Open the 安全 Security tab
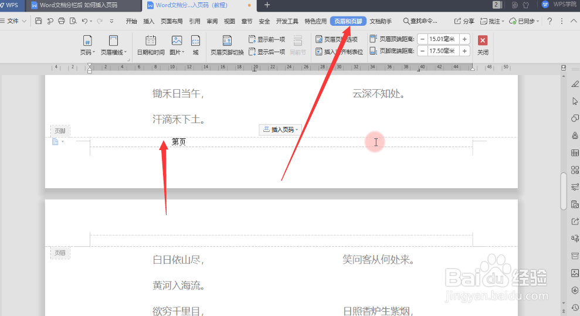 pyautogui.click(x=264, y=22)
